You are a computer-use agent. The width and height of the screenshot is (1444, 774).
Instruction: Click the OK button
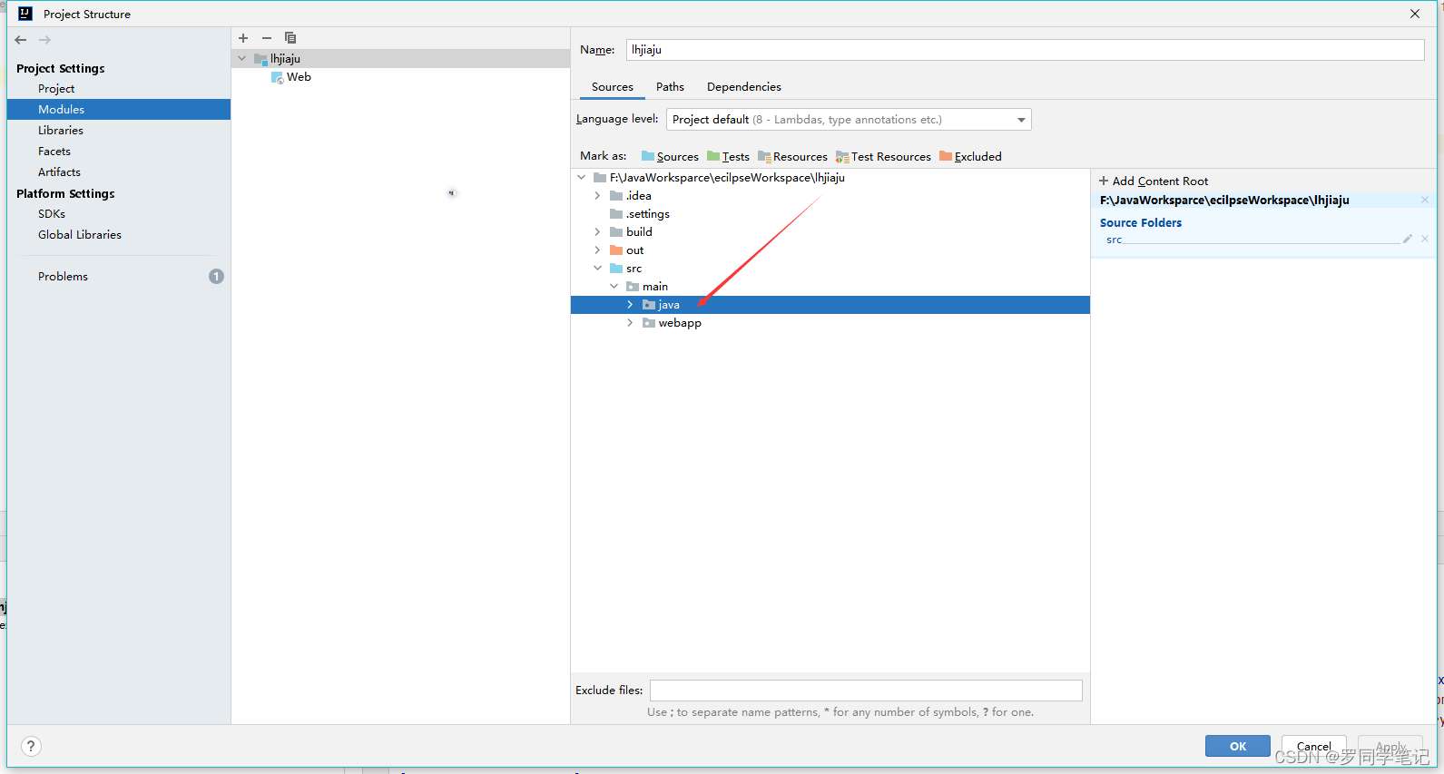pos(1238,746)
